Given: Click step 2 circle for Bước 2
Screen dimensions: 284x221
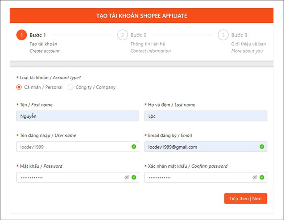Looking at the screenshot, I should tap(122, 35).
